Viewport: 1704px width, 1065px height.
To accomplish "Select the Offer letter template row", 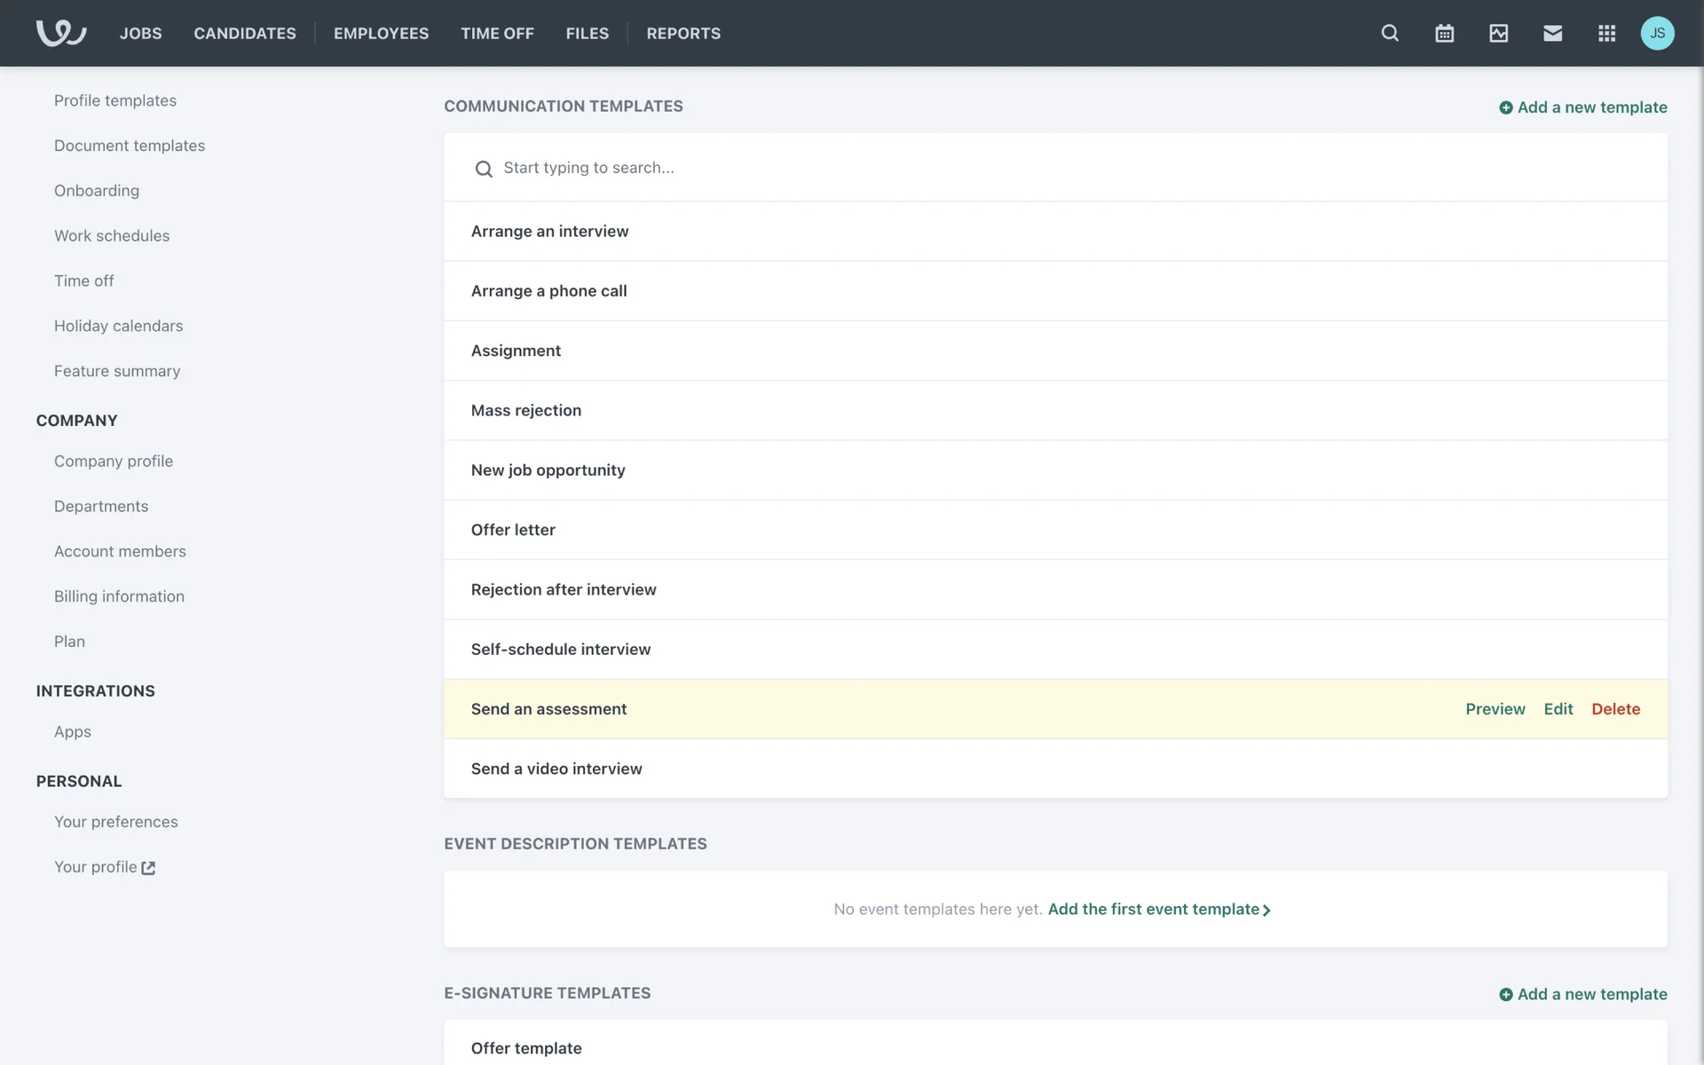I will (x=513, y=530).
